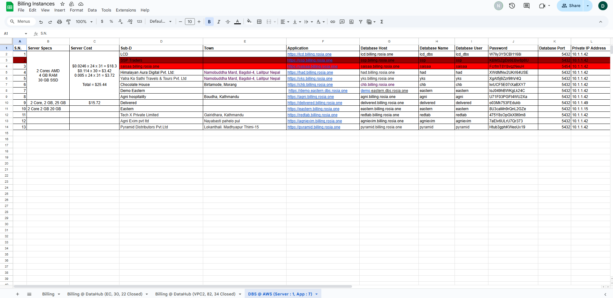
Task: Click the font size input field
Action: 190,22
